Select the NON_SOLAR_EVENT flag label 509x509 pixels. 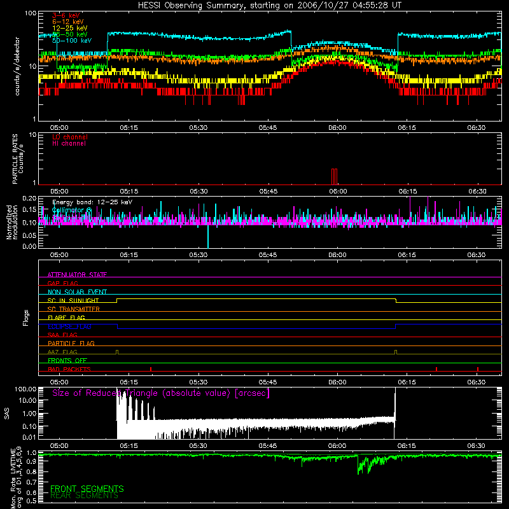click(x=77, y=292)
